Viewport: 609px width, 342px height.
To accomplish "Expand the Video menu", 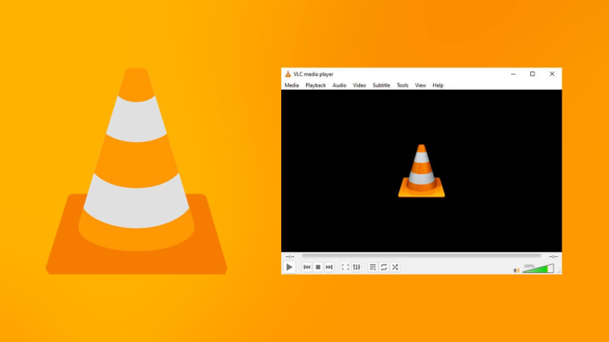I will pyautogui.click(x=359, y=85).
